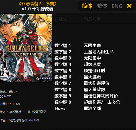Activate 最佳任务耗时评价 option
This screenshot has width=136, height=130.
[x=101, y=96]
